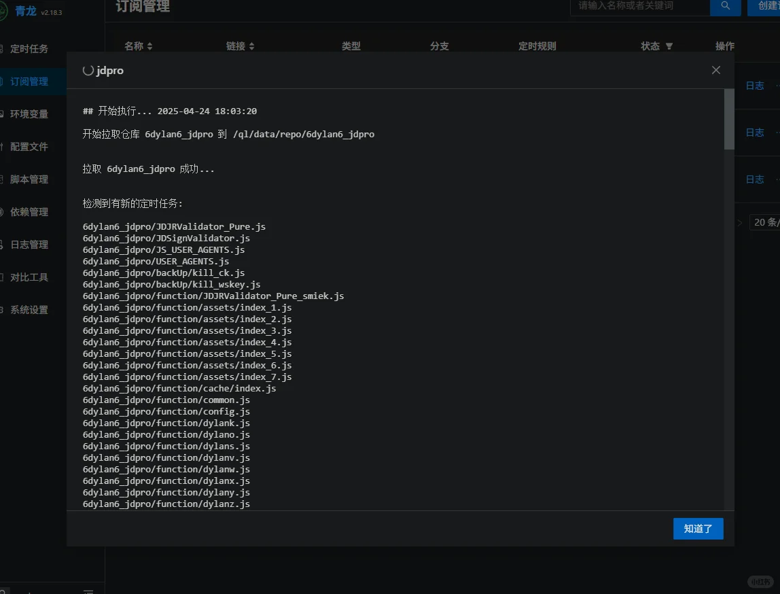The height and width of the screenshot is (594, 780).
Task: Click log line backUp/kill_ck.js
Action: coord(164,273)
